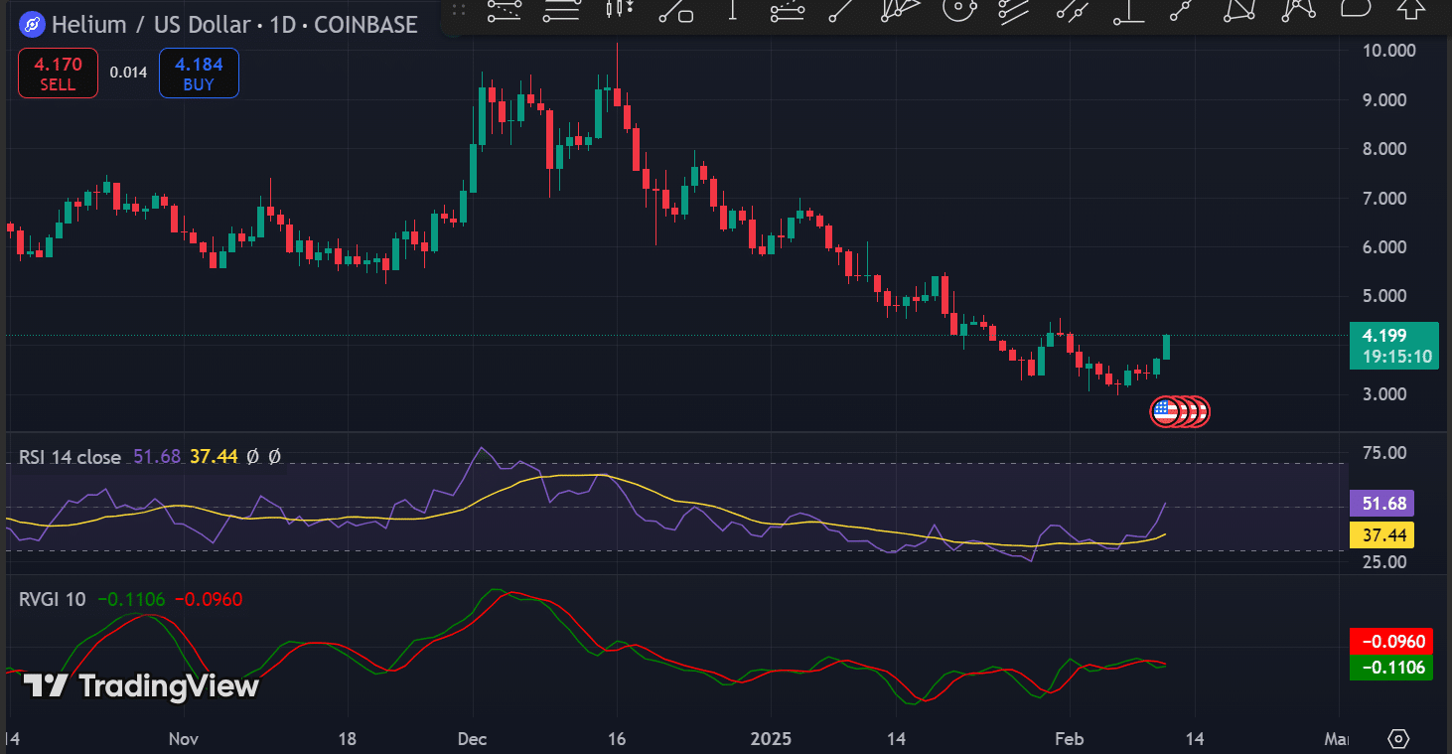Image resolution: width=1452 pixels, height=754 pixels.
Task: Open chart settings hexagon gear icon
Action: (1398, 739)
